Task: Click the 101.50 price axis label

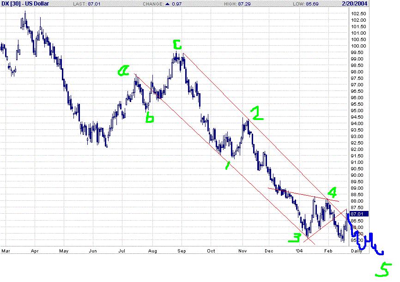Action: [x=358, y=26]
